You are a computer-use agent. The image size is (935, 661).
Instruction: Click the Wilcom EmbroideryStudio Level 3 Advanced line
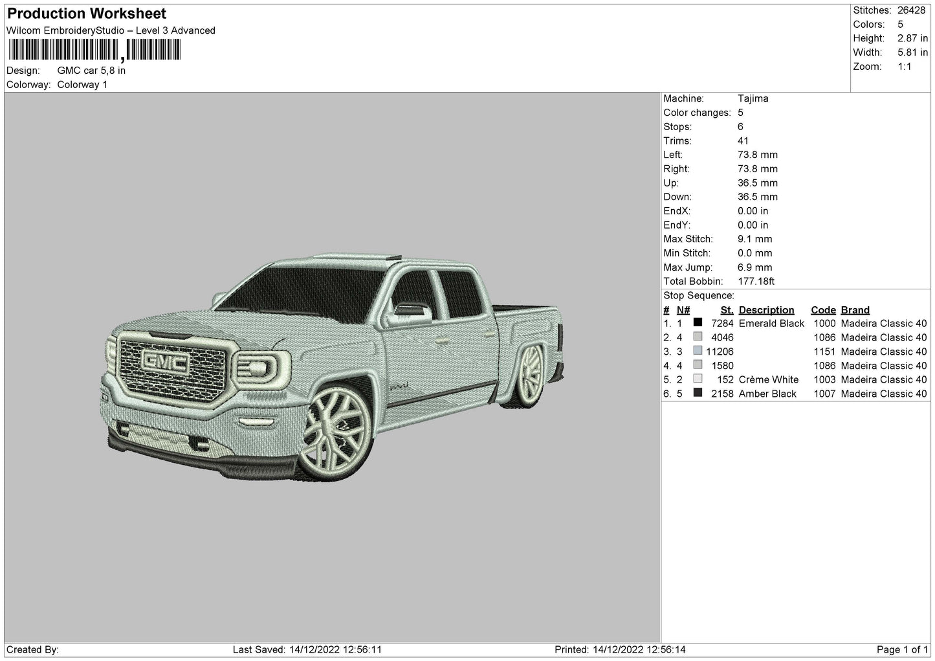click(x=111, y=30)
